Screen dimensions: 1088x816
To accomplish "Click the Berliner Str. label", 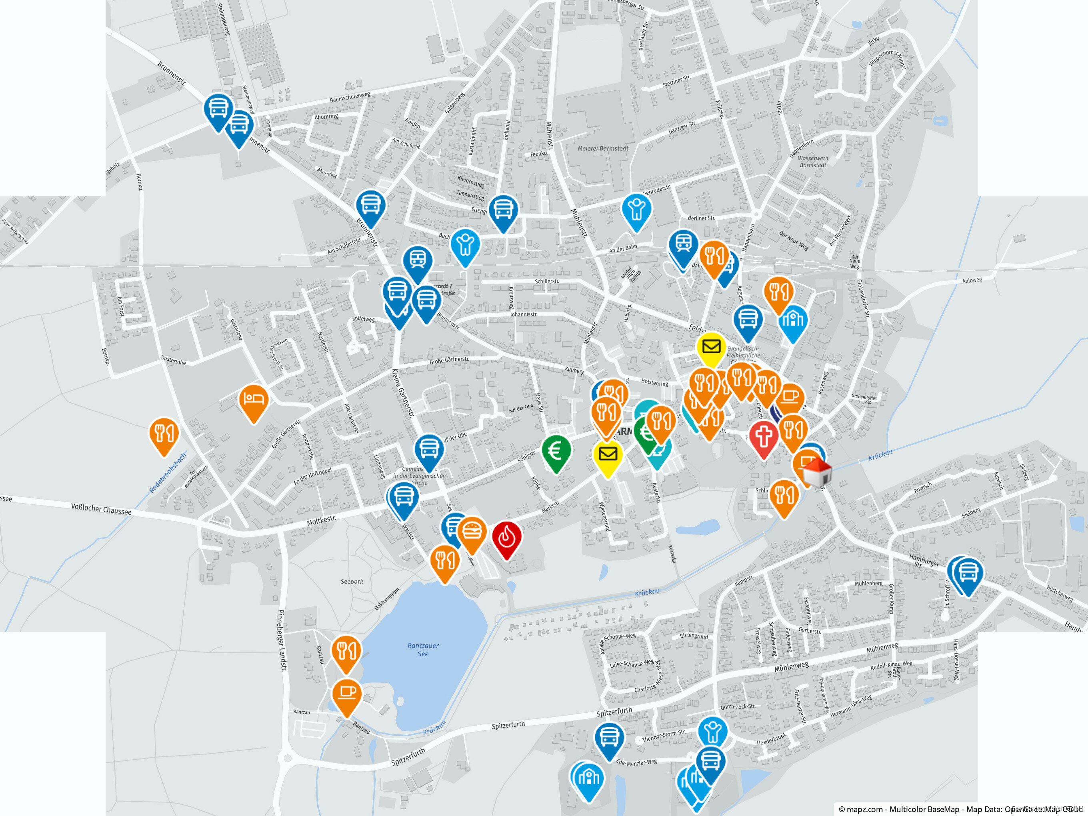I will 701,218.
